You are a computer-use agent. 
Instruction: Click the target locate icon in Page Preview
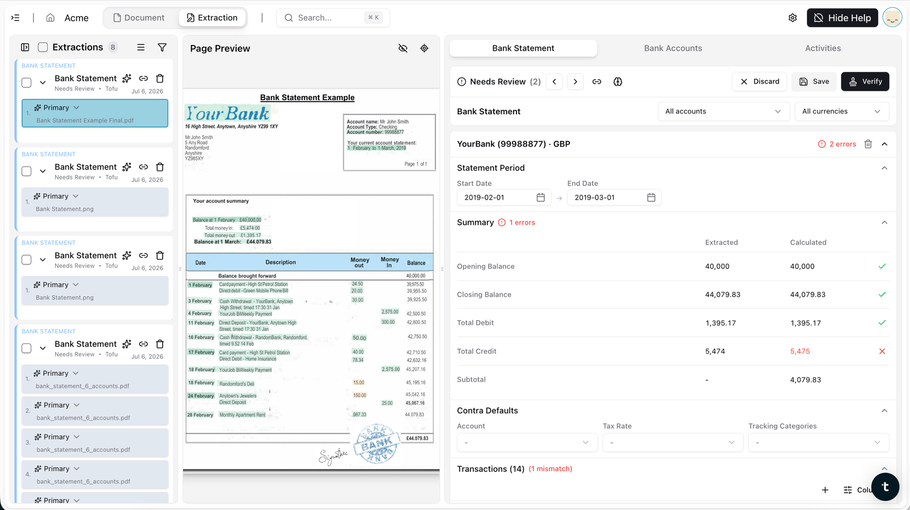424,48
